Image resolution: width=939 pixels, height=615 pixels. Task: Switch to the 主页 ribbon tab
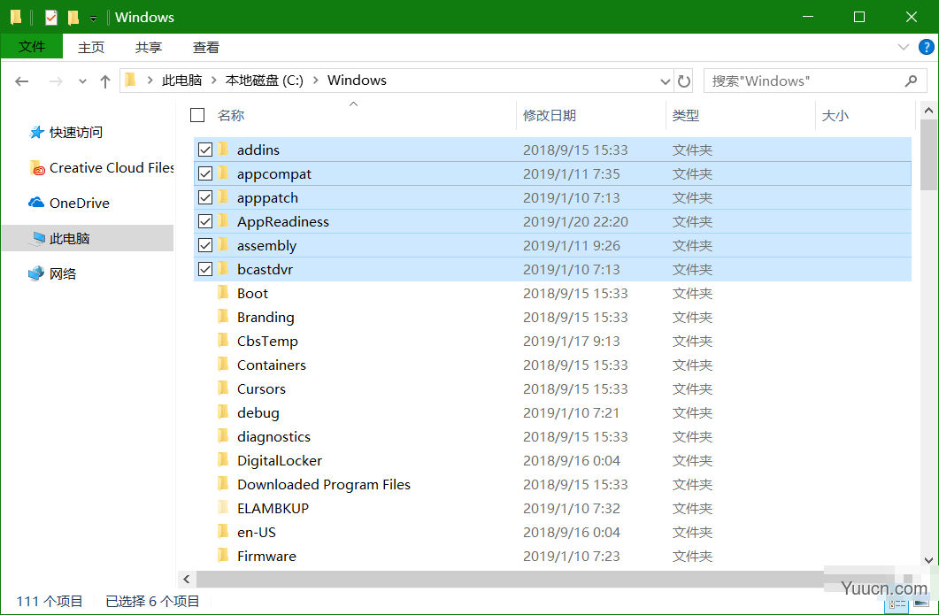pyautogui.click(x=91, y=47)
